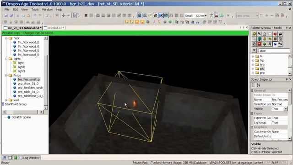Open the Log Window button
Image resolution: width=293 pixels, height=165 pixels.
pos(30,158)
